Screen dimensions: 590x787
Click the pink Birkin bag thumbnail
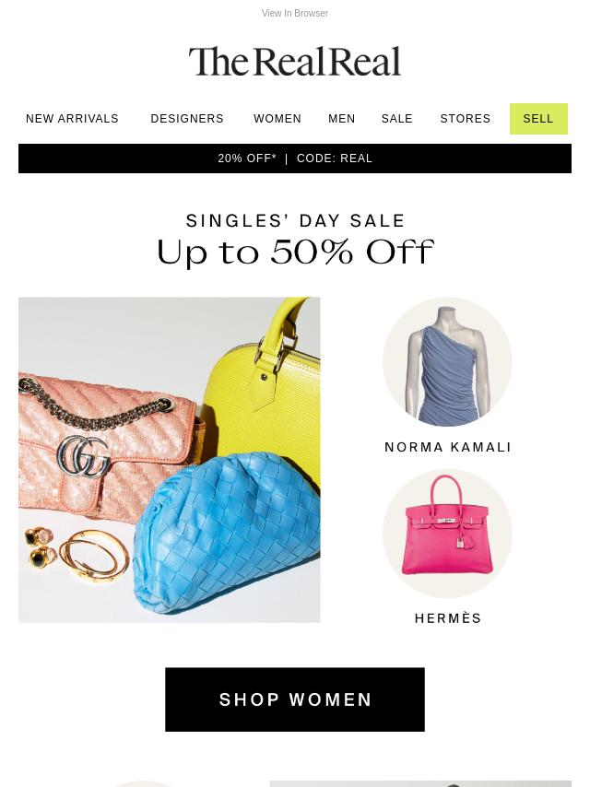(x=447, y=533)
